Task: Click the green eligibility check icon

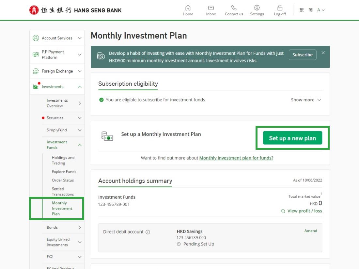Action: pyautogui.click(x=101, y=100)
